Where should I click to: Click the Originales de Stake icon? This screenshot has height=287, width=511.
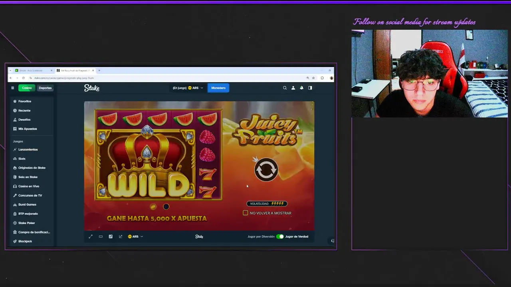15,168
